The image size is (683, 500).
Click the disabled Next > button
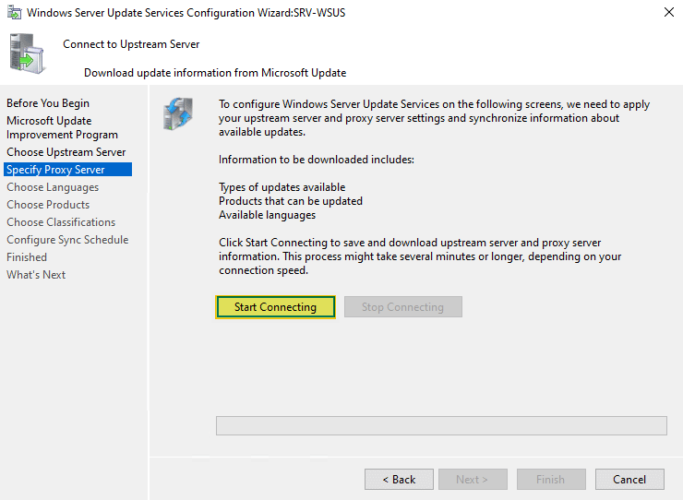tap(473, 479)
